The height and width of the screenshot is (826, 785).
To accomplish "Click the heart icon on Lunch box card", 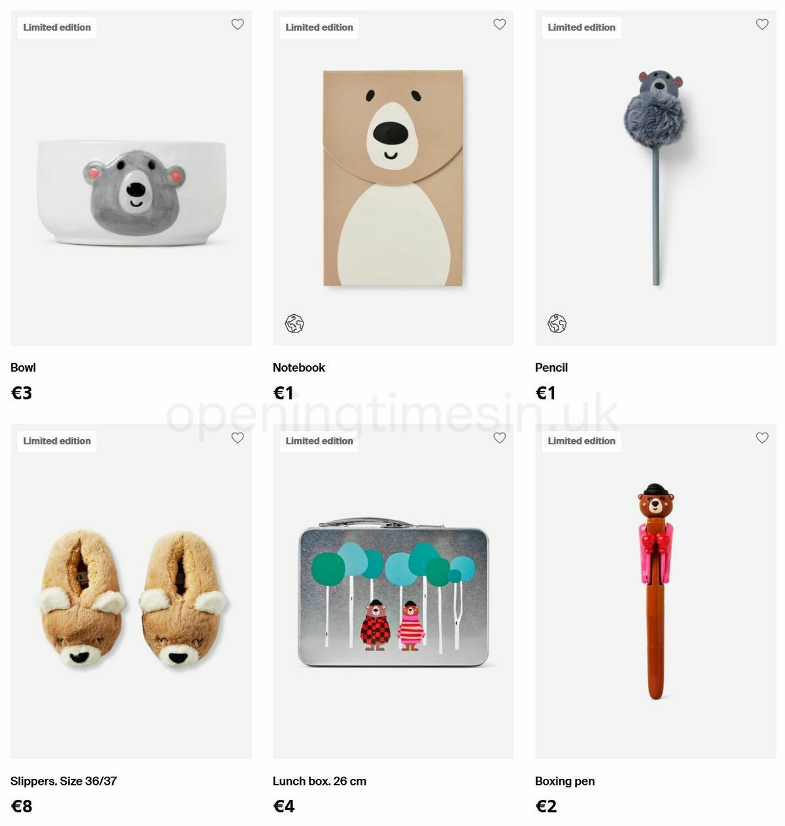I will (x=500, y=438).
